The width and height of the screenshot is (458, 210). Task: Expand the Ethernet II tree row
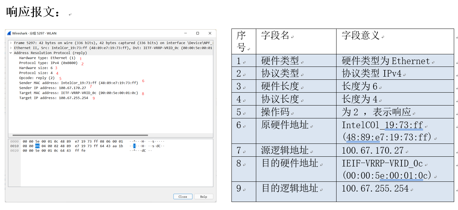pyautogui.click(x=11, y=48)
